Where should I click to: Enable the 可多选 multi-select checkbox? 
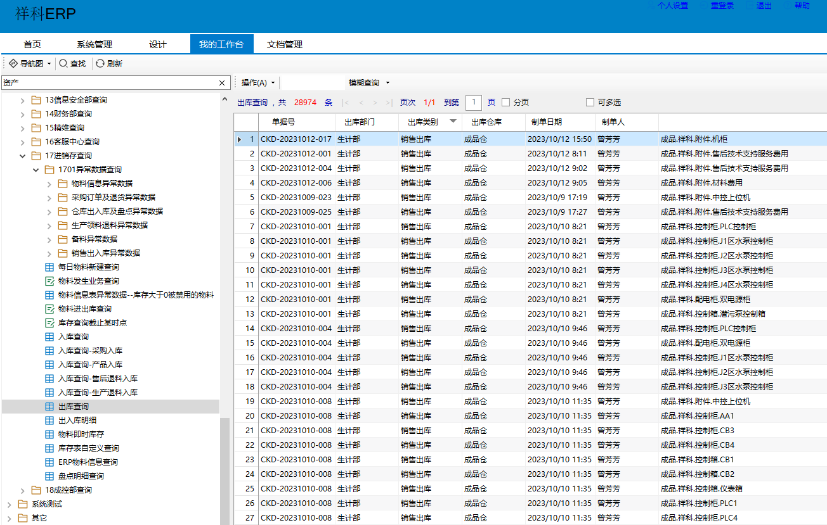(590, 103)
